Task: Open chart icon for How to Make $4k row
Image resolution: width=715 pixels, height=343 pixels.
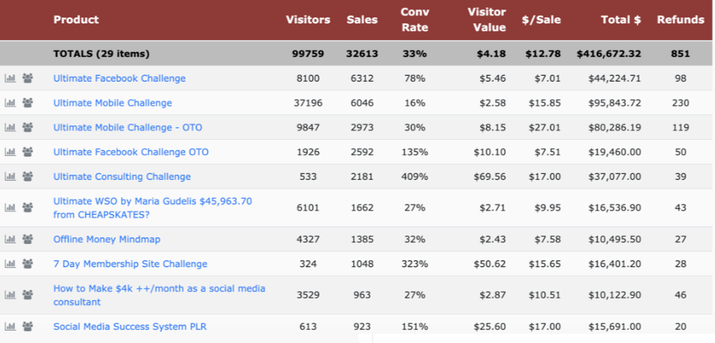Action: 10,295
